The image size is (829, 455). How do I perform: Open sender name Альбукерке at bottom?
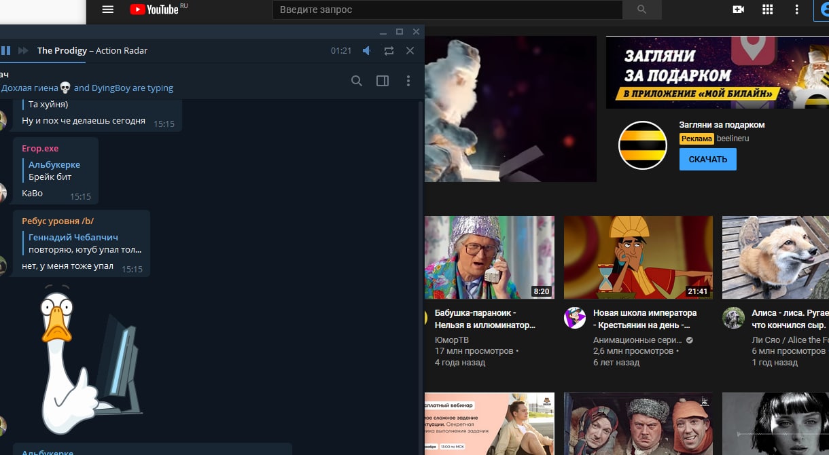(x=48, y=452)
